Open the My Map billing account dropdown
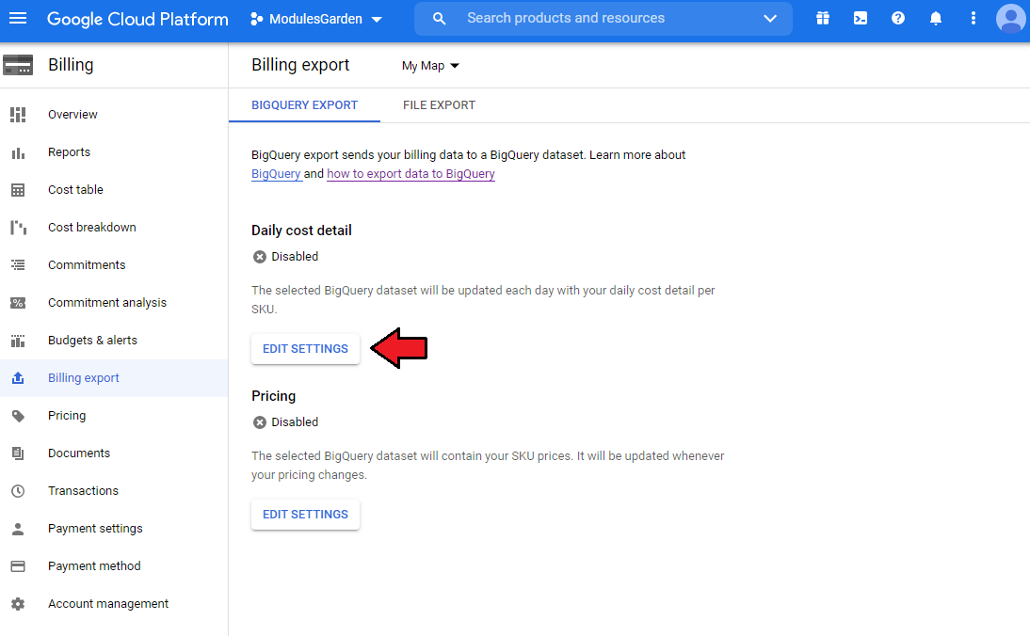 coord(430,66)
